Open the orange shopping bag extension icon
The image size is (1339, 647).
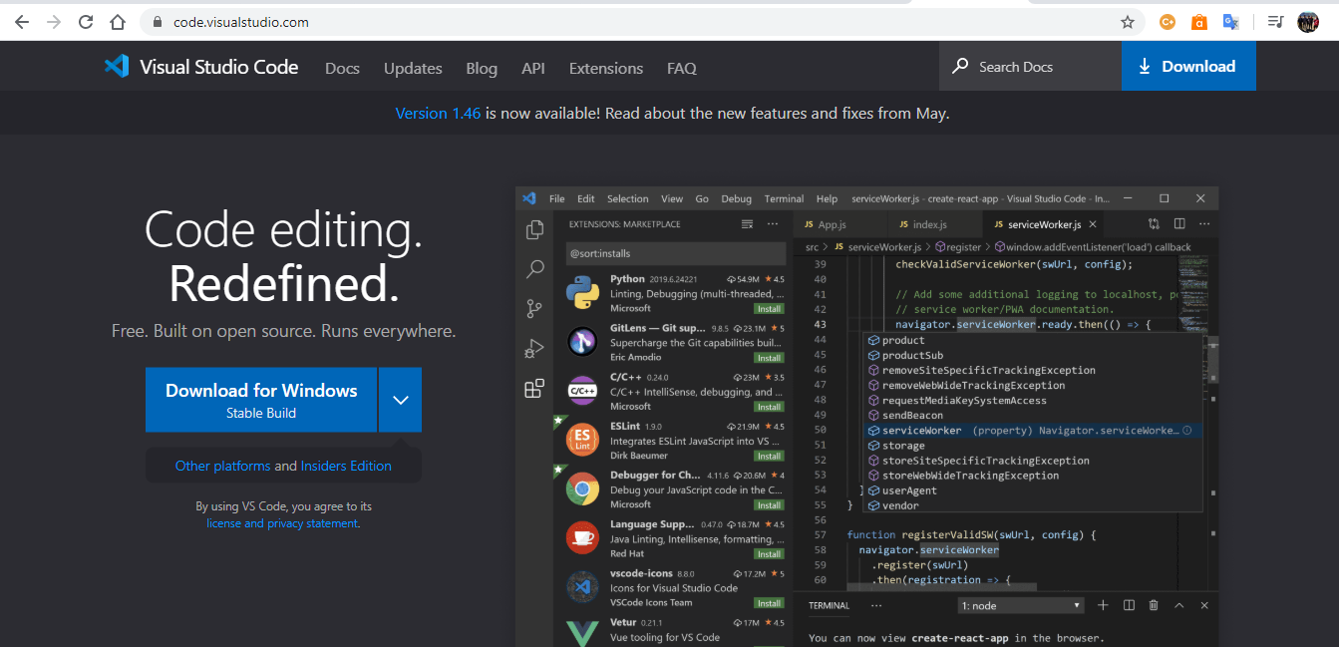1199,22
